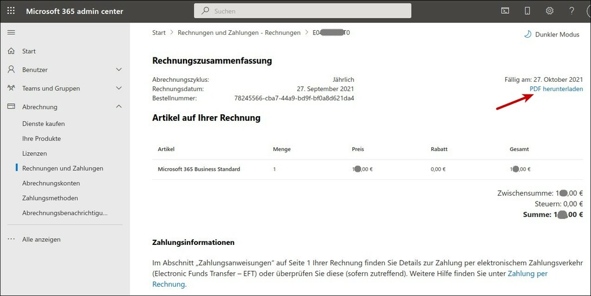591x296 pixels.
Task: Show all items via Alle anzeigen
Action: click(x=41, y=239)
